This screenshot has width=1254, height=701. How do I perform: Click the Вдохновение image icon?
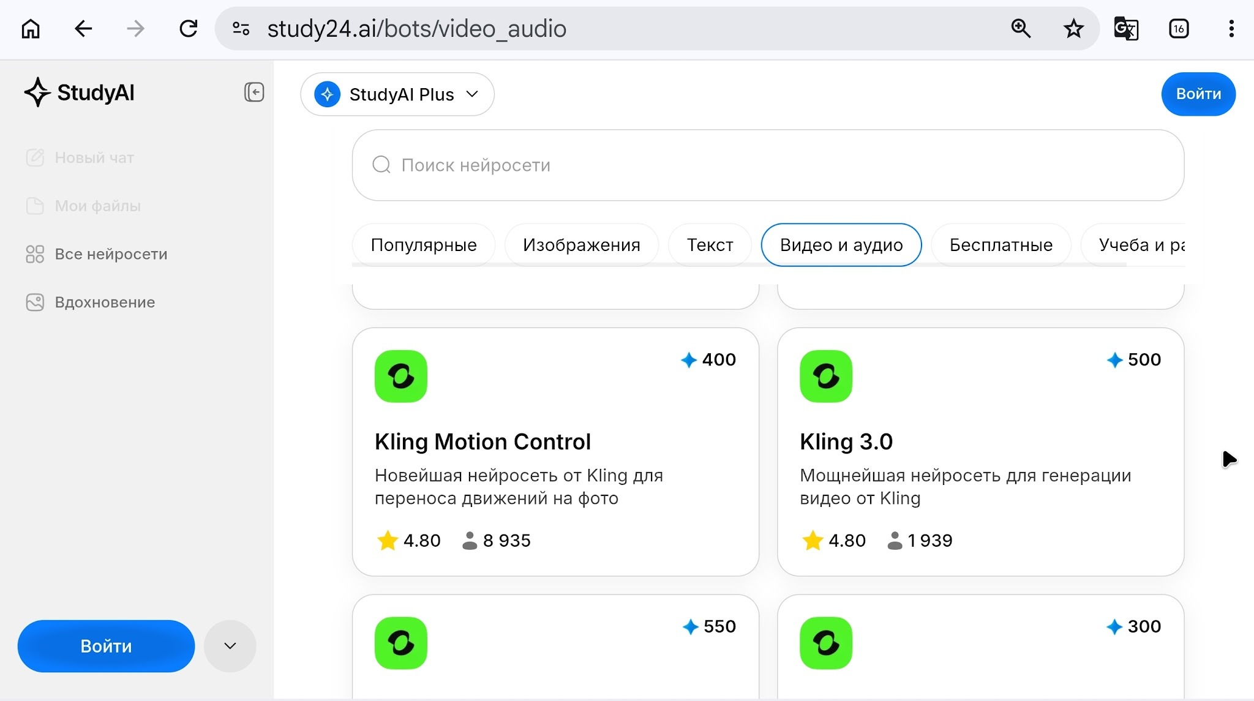[35, 302]
